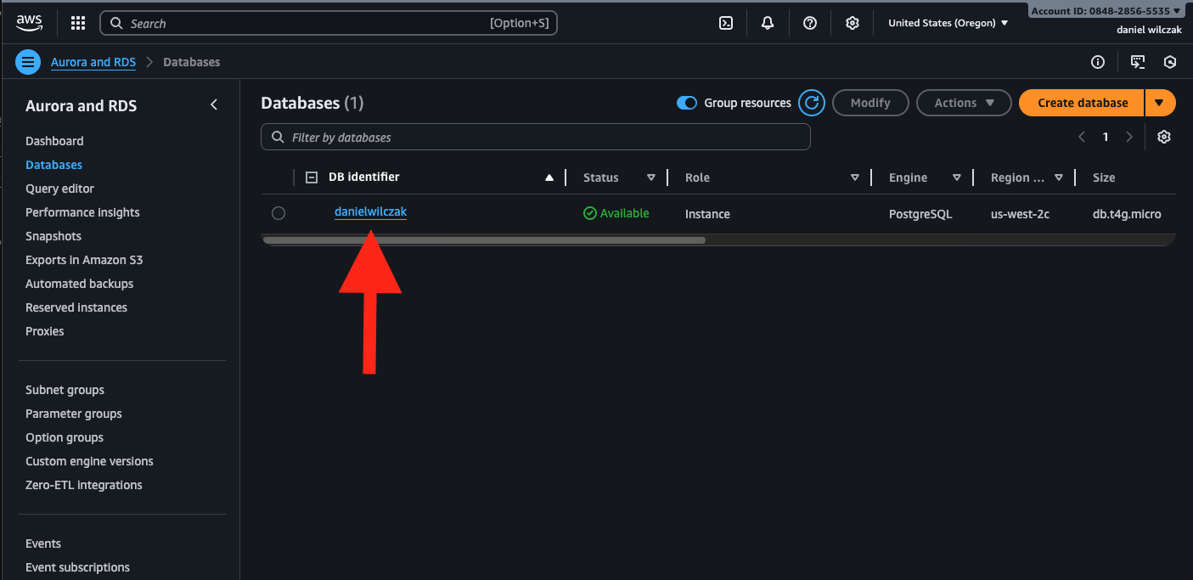Open the notifications bell
The width and height of the screenshot is (1193, 580).
[768, 23]
